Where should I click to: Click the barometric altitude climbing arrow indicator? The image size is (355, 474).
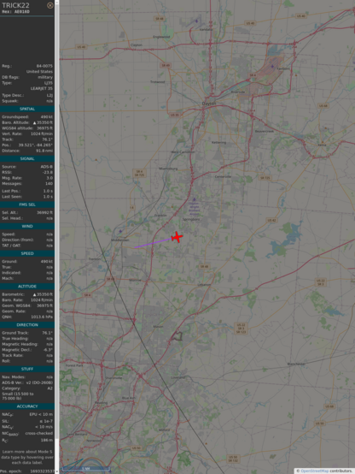[x=34, y=122]
